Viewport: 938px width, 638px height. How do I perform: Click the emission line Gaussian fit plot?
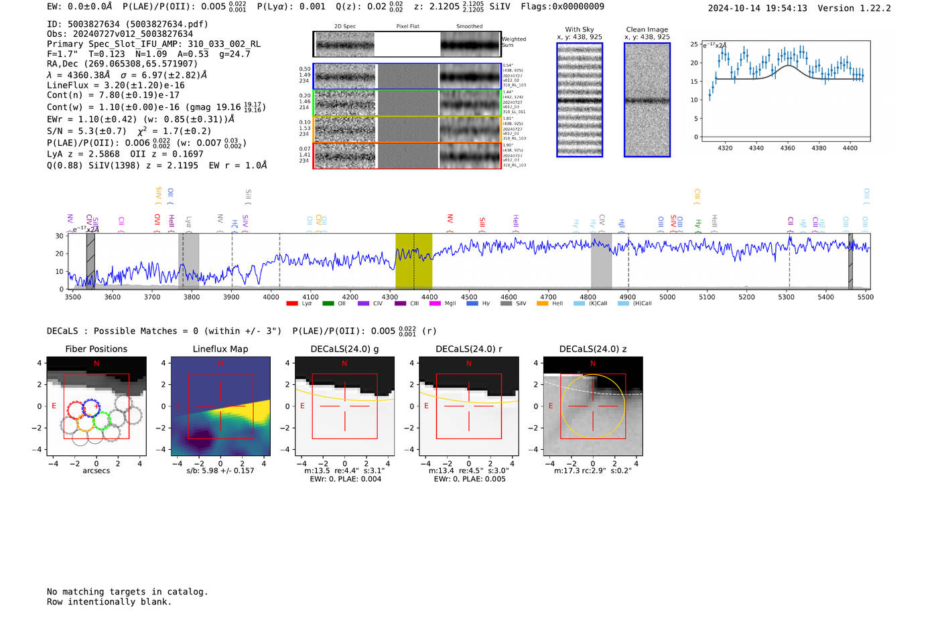coord(785,90)
